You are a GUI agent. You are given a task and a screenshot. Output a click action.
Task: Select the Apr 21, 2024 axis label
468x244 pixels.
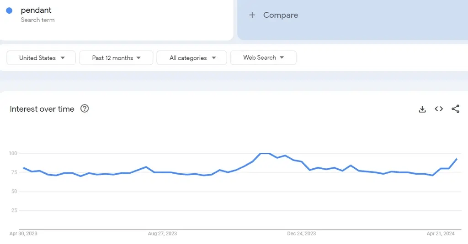pos(441,234)
